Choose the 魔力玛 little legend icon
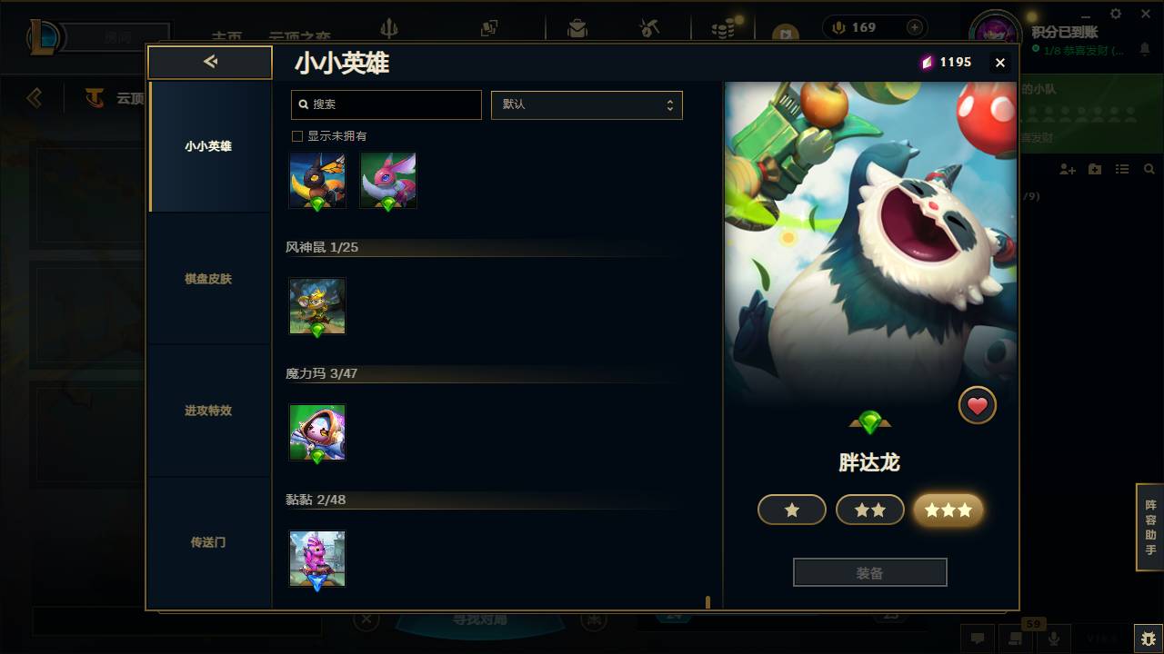The height and width of the screenshot is (654, 1164). [x=317, y=432]
